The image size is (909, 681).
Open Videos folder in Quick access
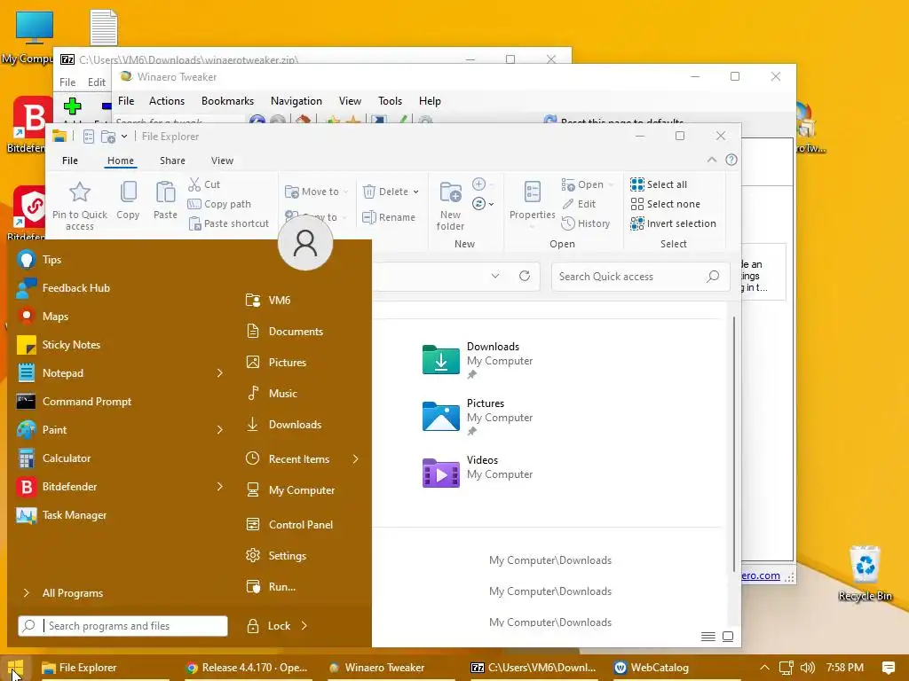[x=478, y=473]
